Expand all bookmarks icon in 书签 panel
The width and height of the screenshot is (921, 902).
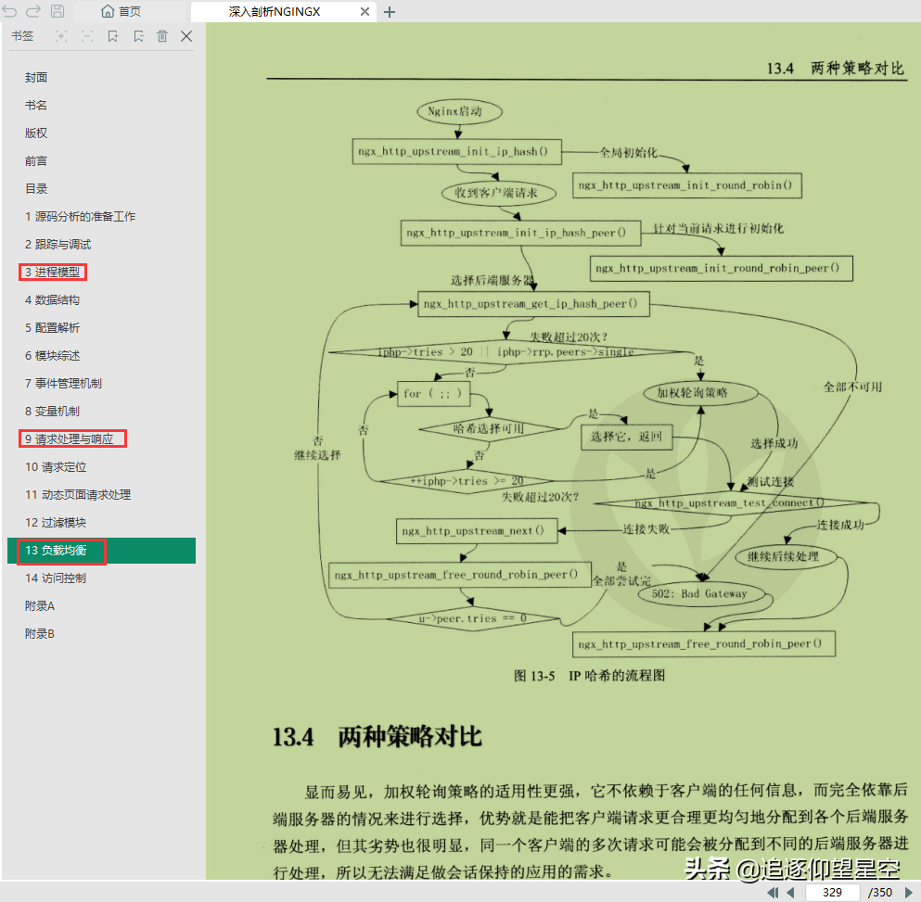60,36
